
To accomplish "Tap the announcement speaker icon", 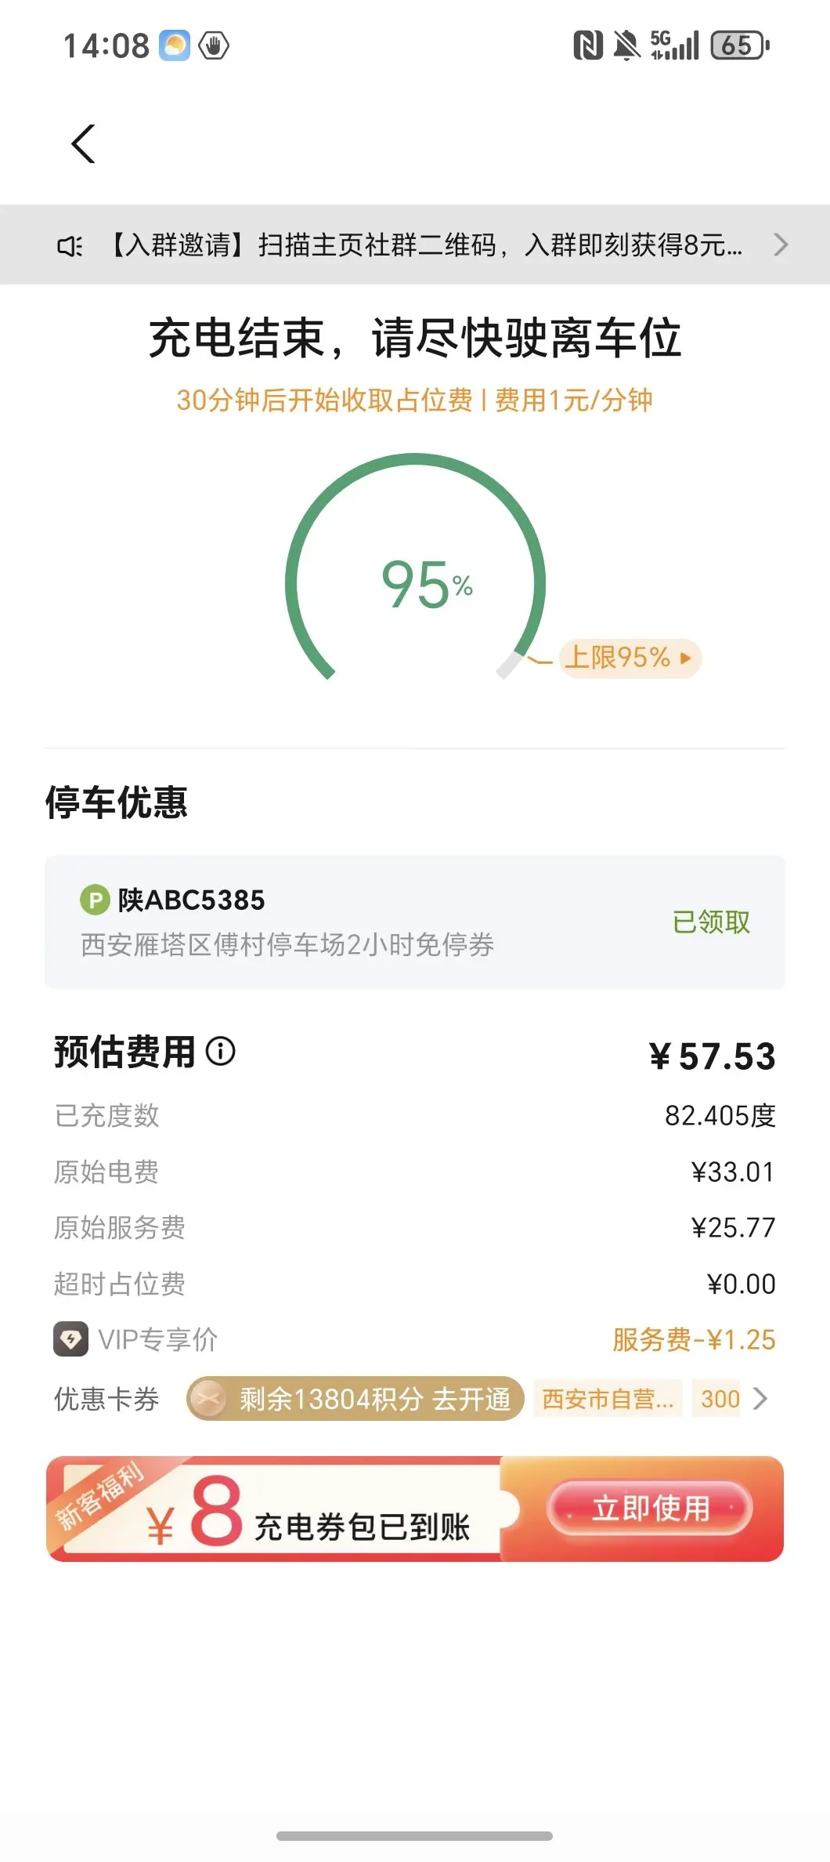I will coord(70,246).
